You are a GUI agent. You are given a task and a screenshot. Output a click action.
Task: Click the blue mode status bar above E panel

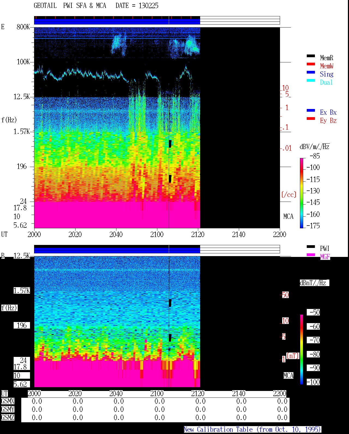pyautogui.click(x=117, y=21)
